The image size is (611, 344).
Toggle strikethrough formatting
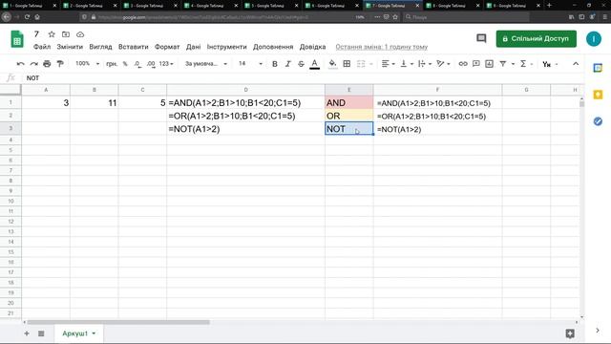[301, 64]
